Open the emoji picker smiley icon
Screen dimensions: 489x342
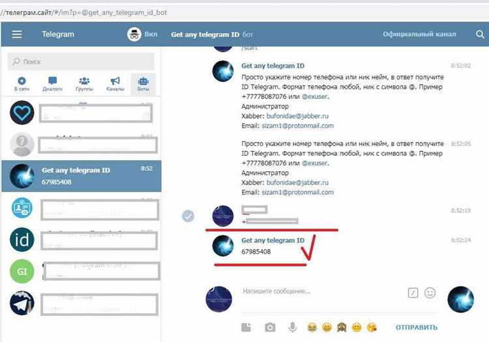430,292
